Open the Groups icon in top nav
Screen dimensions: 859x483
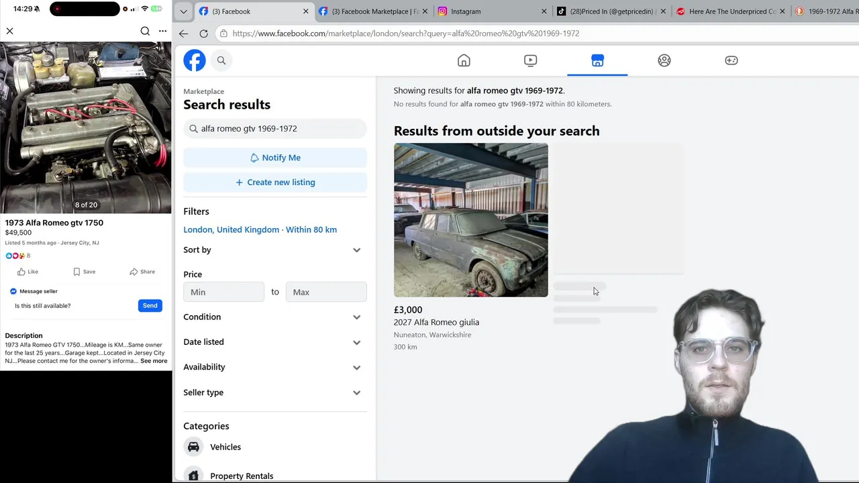point(664,60)
